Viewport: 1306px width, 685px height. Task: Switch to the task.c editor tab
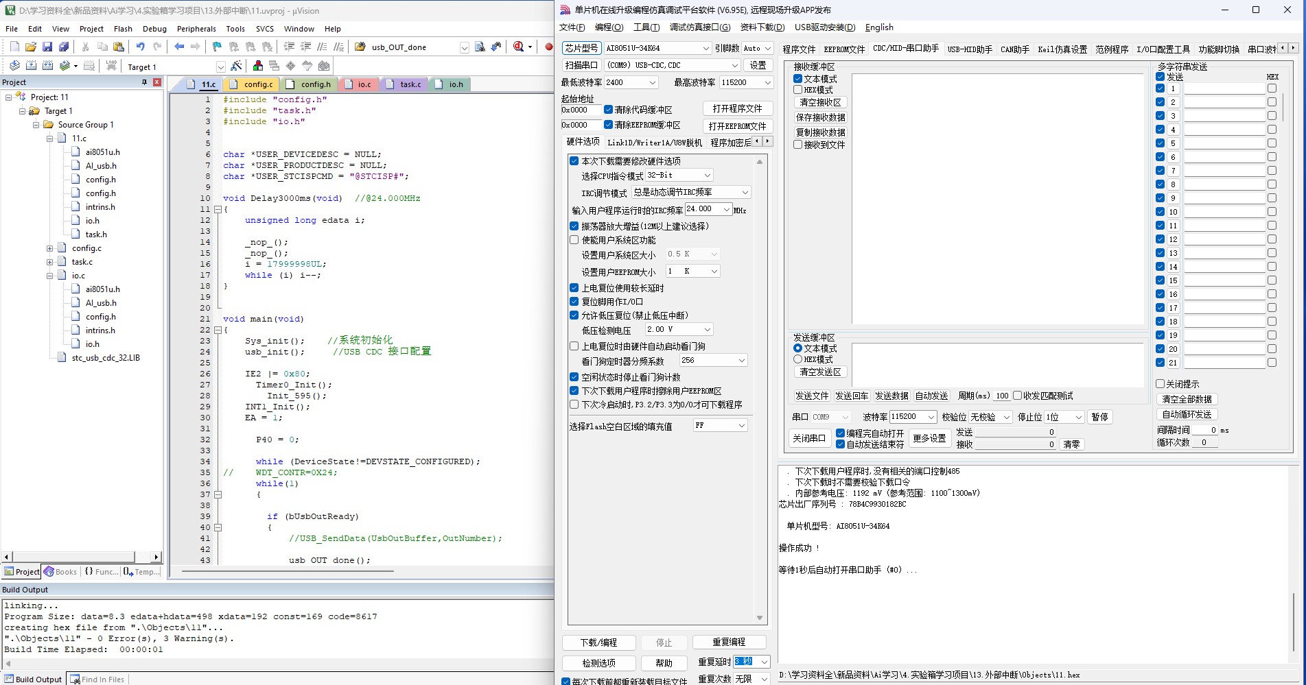(410, 84)
